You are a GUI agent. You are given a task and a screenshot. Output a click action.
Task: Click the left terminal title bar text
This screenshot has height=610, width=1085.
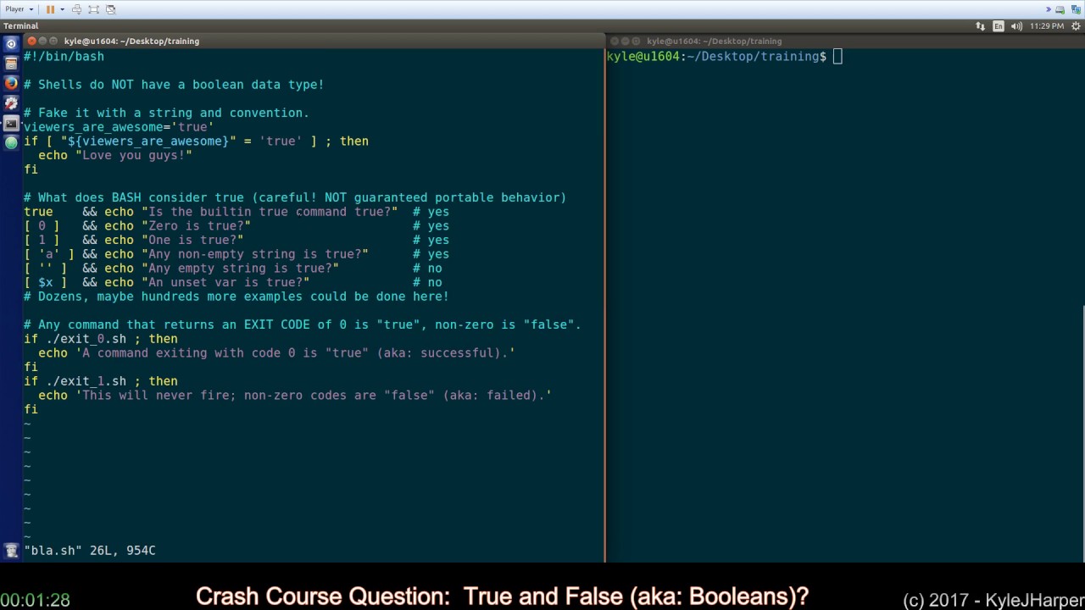click(131, 41)
